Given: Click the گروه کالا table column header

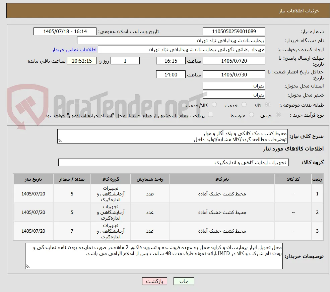Looking at the screenshot, I should click(x=111, y=179).
